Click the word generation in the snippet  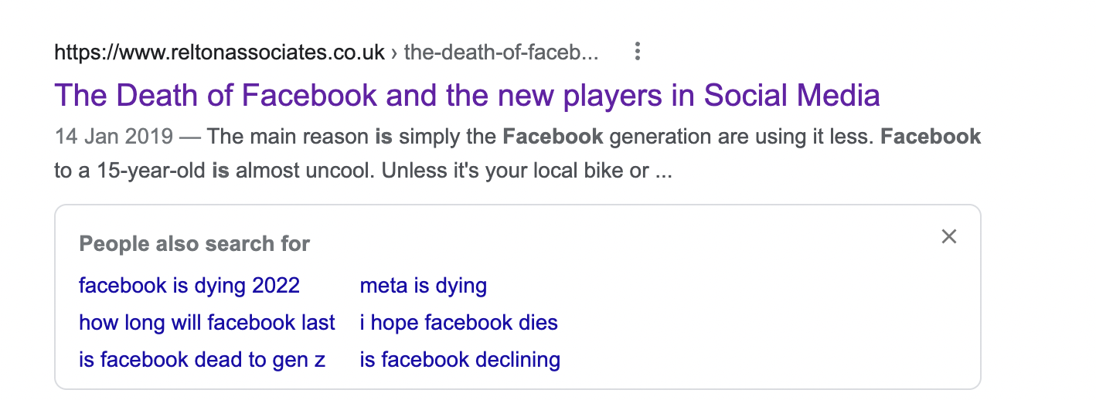pyautogui.click(x=655, y=137)
